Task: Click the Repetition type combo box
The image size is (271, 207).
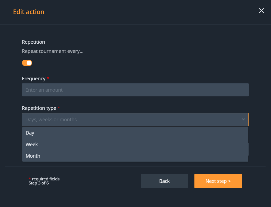Action: pyautogui.click(x=130, y=119)
